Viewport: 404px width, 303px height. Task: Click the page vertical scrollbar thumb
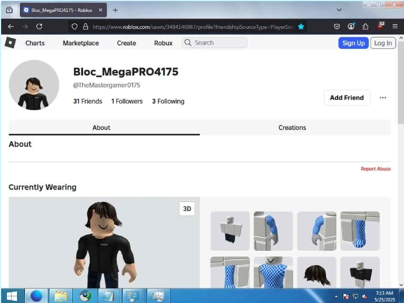pyautogui.click(x=401, y=82)
